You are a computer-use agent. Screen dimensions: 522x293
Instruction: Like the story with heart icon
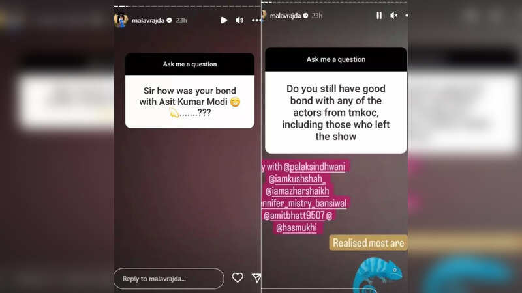tap(238, 277)
